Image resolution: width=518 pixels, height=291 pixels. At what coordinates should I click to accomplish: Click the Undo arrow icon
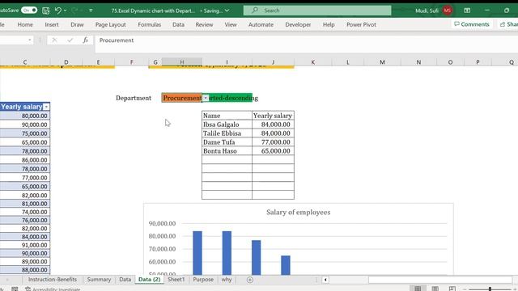point(58,11)
